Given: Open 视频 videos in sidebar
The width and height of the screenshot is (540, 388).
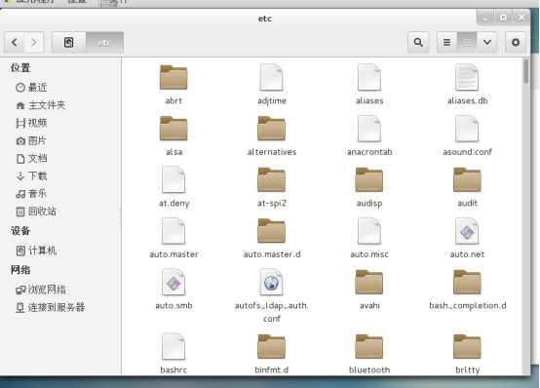Looking at the screenshot, I should point(31,123).
